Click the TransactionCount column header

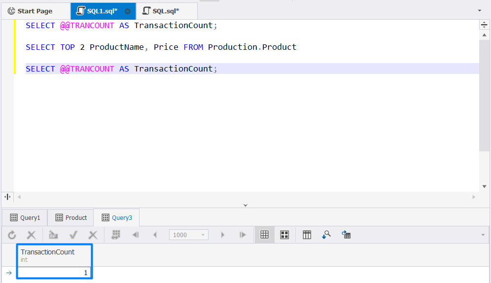click(55, 255)
